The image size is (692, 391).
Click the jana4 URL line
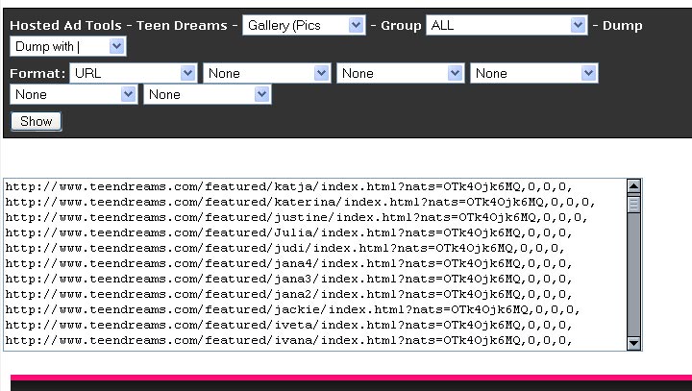pyautogui.click(x=288, y=264)
